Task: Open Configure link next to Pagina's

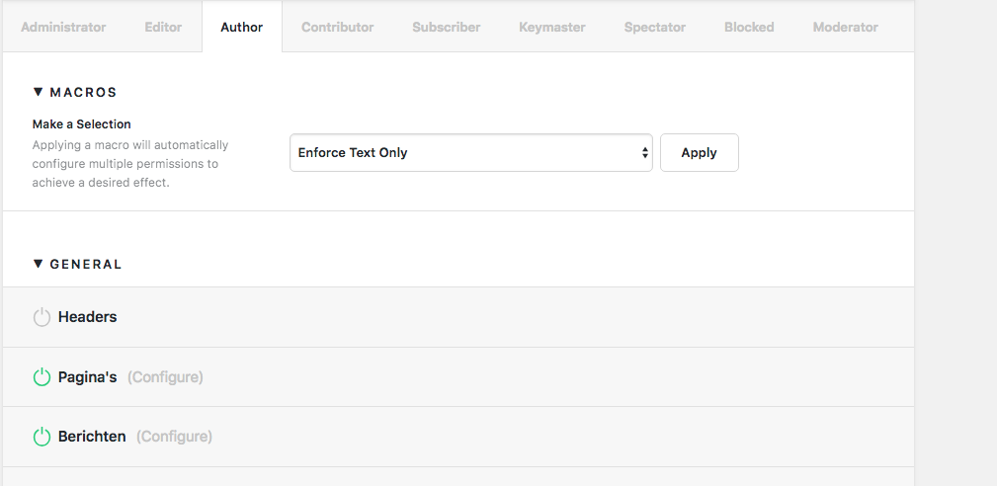Action: click(165, 377)
